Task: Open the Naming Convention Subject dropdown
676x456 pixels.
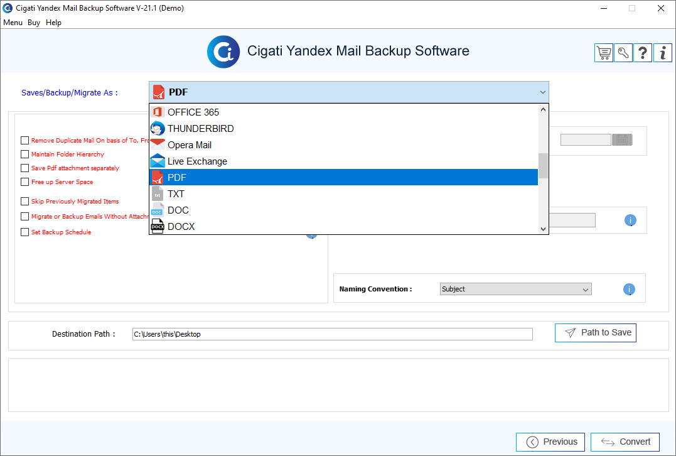Action: [x=515, y=289]
